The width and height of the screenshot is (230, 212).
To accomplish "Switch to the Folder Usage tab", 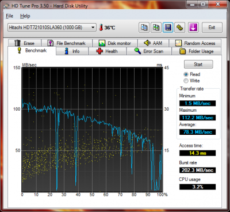I will tap(197, 51).
